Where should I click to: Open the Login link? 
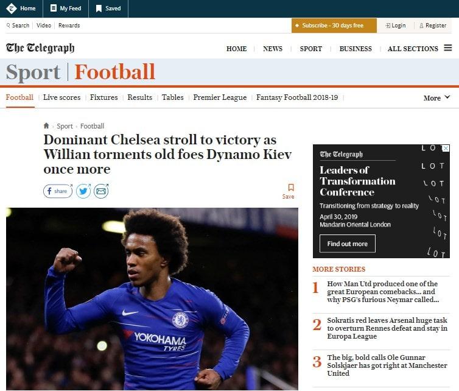coord(396,26)
